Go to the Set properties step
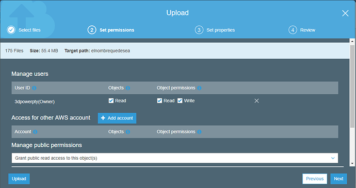Screen dimensions: 356x188 (x=215, y=30)
